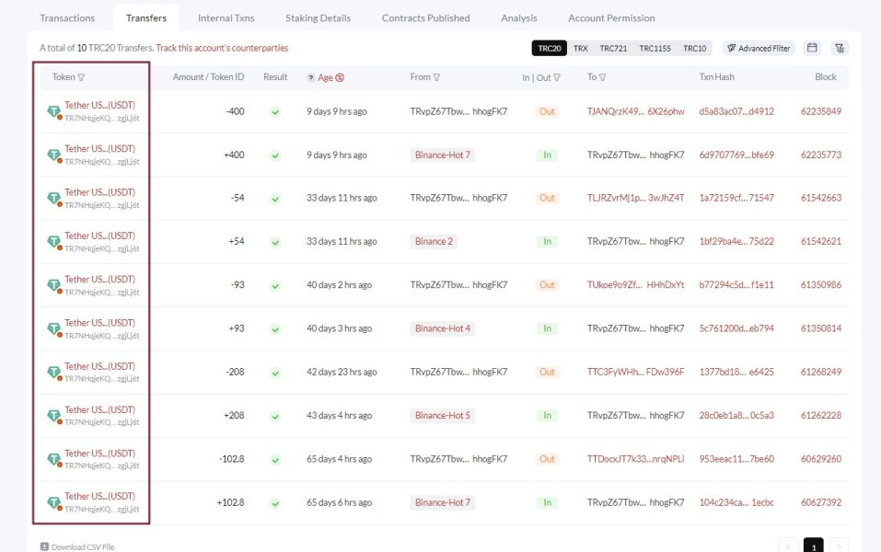The width and height of the screenshot is (881, 552).
Task: Open transaction hash 28c0eb1a8...0c5a3
Action: pyautogui.click(x=736, y=416)
